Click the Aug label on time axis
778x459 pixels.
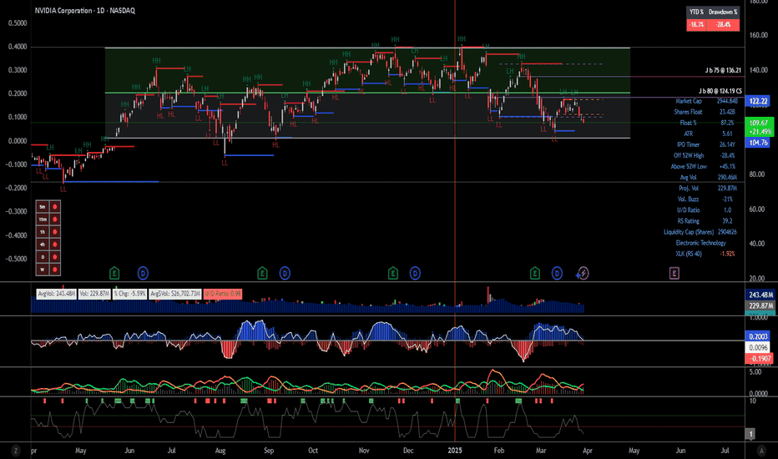click(x=220, y=451)
